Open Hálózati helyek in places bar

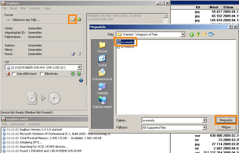pyautogui.click(x=102, y=102)
